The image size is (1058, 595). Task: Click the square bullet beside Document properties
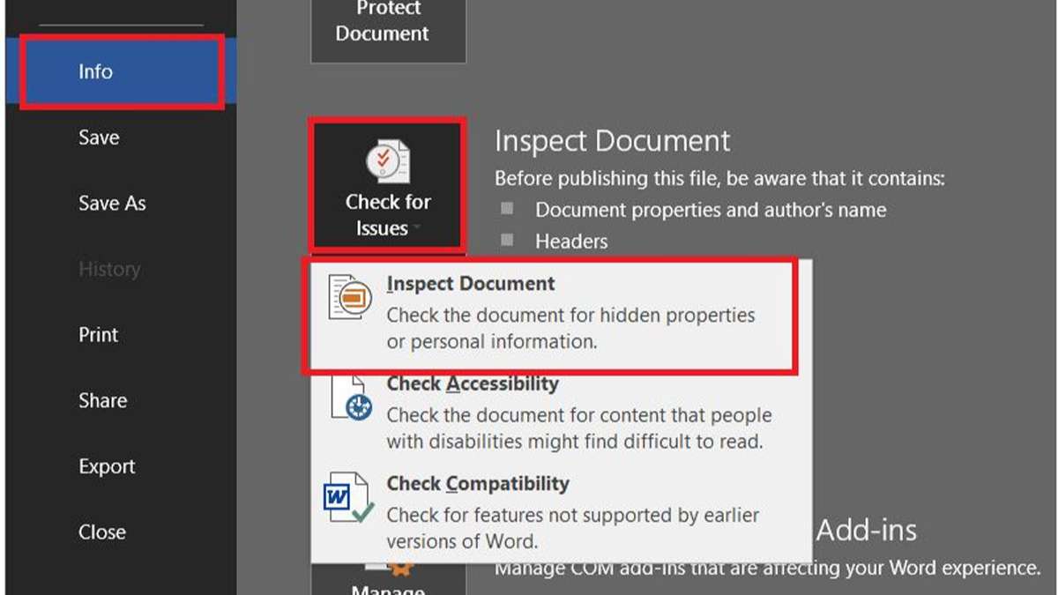point(506,210)
